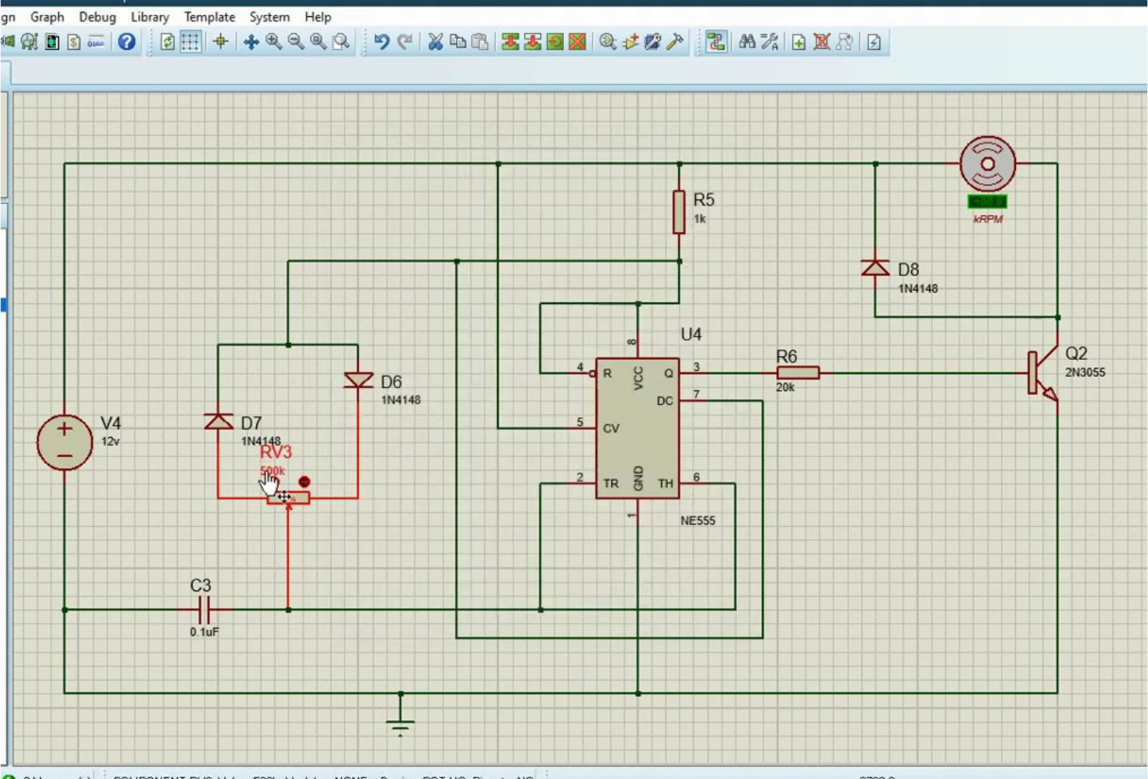
Task: Click the 'kRPM' motor label
Action: coord(988,220)
